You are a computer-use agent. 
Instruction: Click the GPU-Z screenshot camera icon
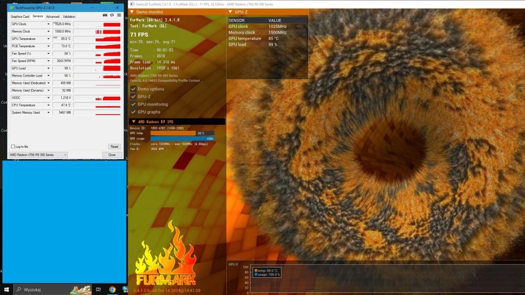[x=105, y=15]
